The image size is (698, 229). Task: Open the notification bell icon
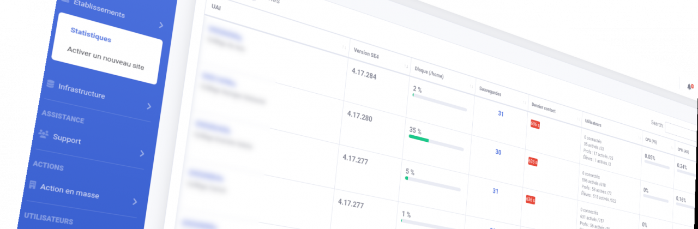coord(690,86)
